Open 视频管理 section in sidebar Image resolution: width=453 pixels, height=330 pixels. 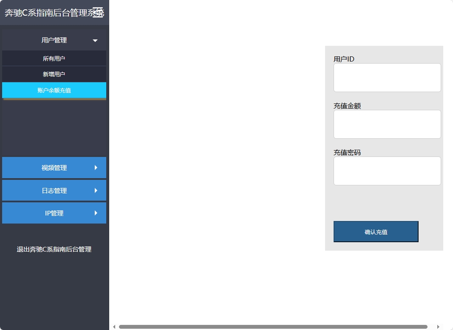(54, 168)
